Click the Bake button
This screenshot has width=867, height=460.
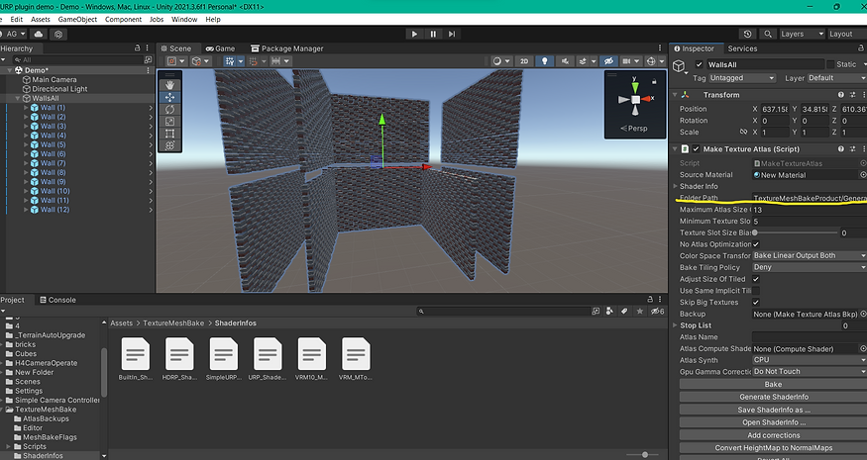click(x=773, y=384)
